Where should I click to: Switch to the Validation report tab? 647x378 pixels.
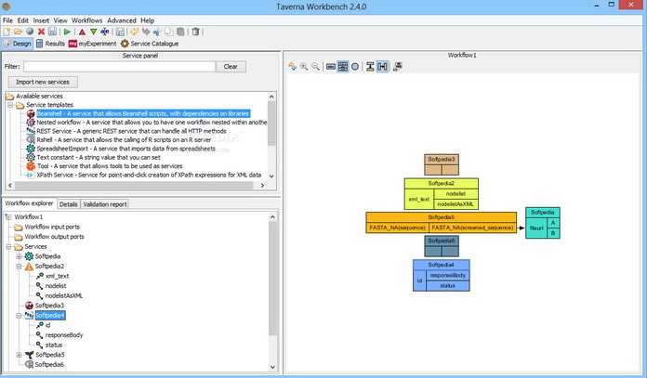click(105, 203)
